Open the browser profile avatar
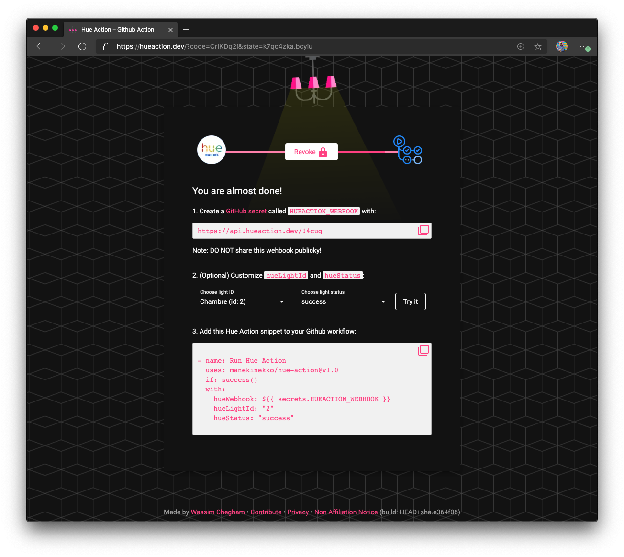The width and height of the screenshot is (624, 557). pyautogui.click(x=561, y=46)
